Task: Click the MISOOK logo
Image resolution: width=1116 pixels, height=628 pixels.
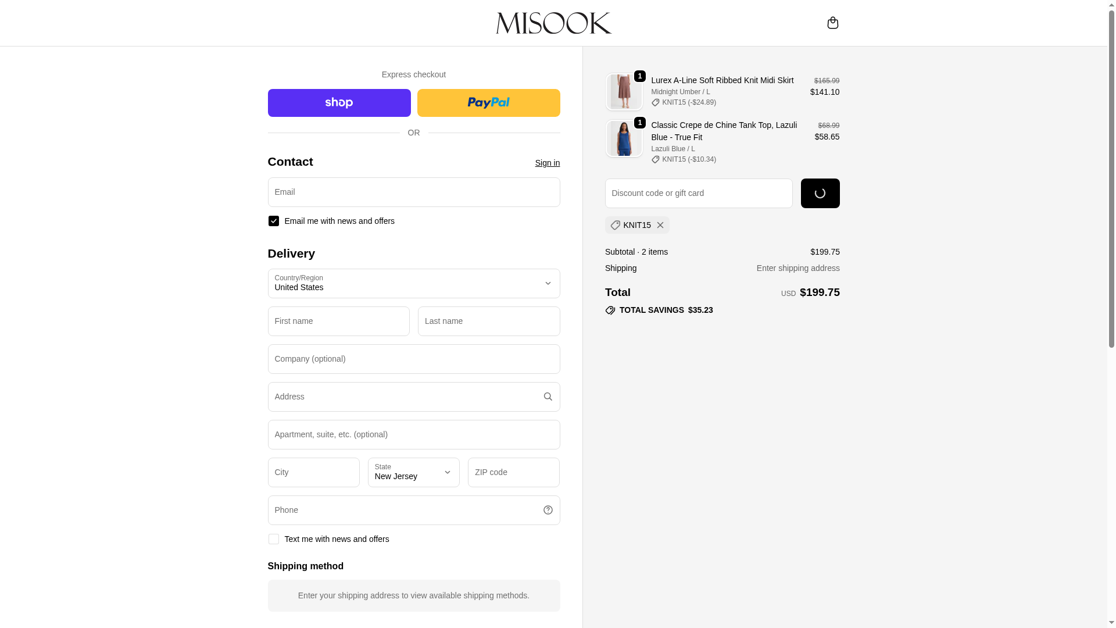Action: click(553, 23)
